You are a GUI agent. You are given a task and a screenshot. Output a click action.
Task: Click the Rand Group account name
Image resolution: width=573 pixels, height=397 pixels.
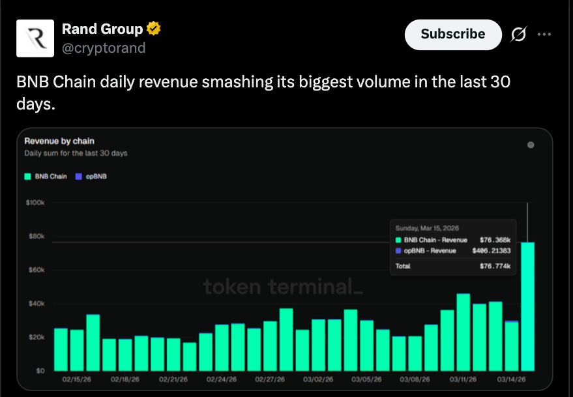pos(102,29)
